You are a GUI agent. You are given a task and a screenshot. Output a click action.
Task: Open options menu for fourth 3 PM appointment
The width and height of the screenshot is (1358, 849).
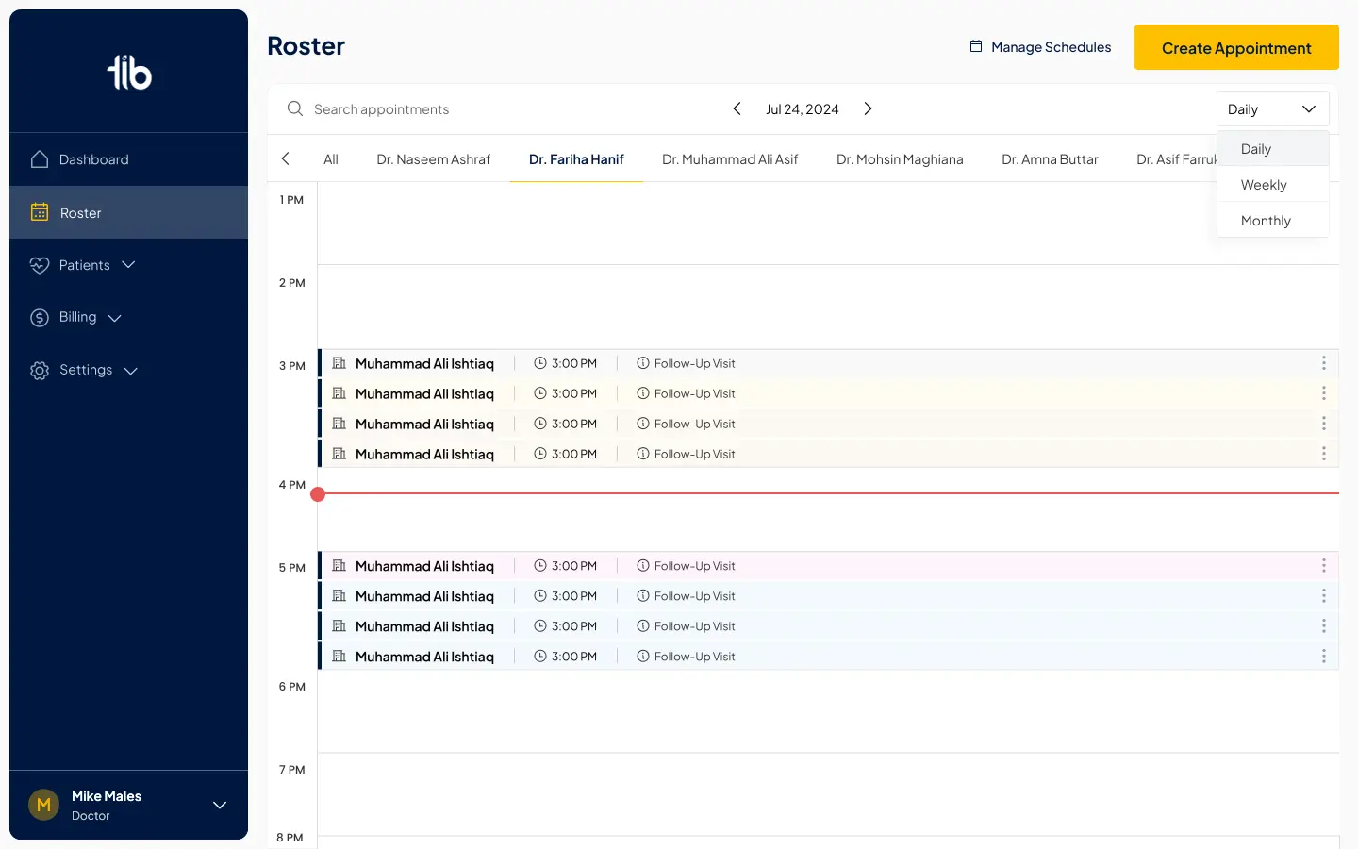click(x=1324, y=454)
